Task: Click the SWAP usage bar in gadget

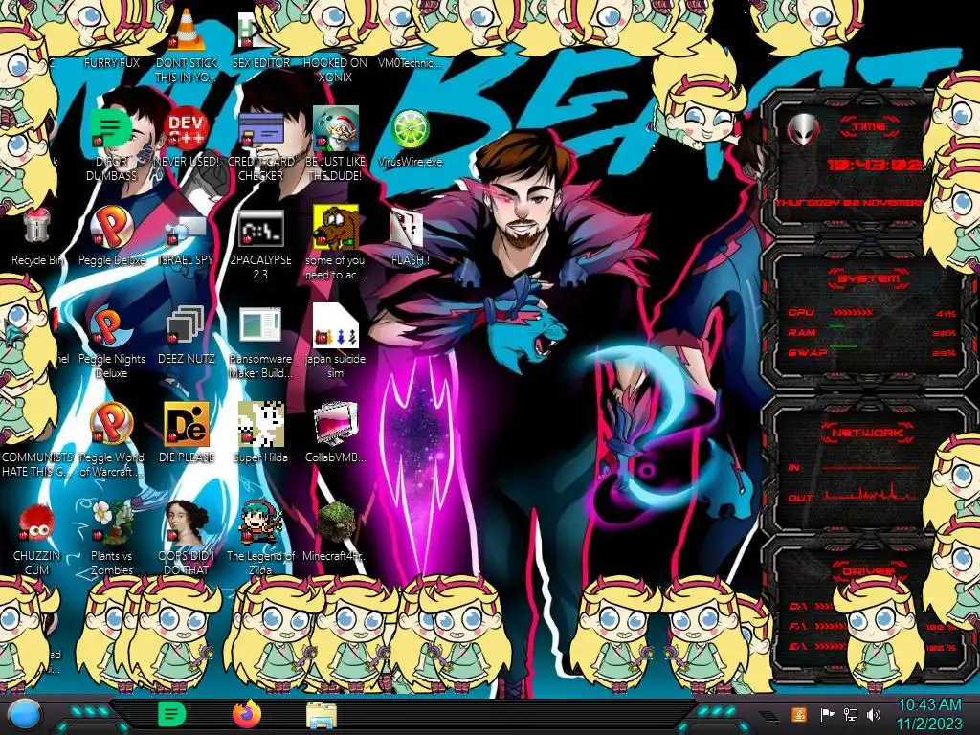Action: pos(844,345)
